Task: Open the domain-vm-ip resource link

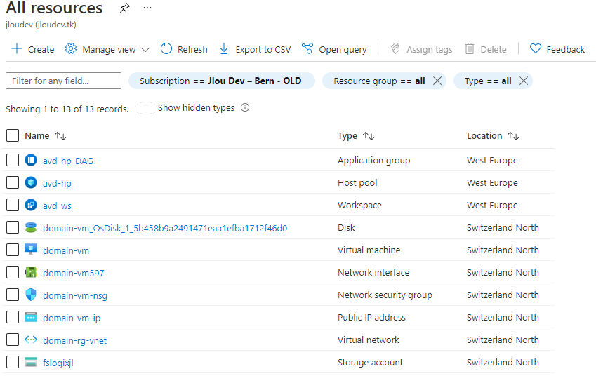Action: [x=72, y=318]
